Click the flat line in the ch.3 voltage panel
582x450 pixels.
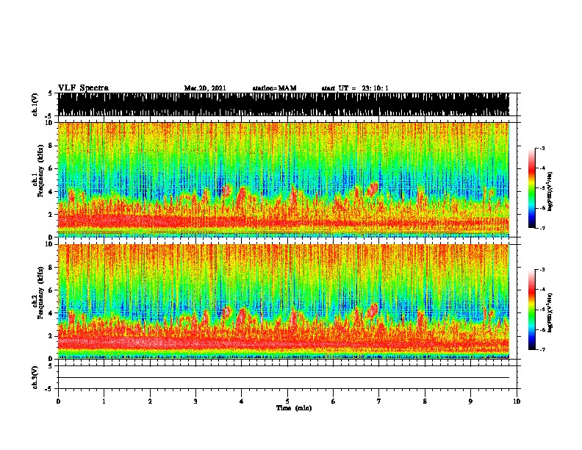point(284,378)
